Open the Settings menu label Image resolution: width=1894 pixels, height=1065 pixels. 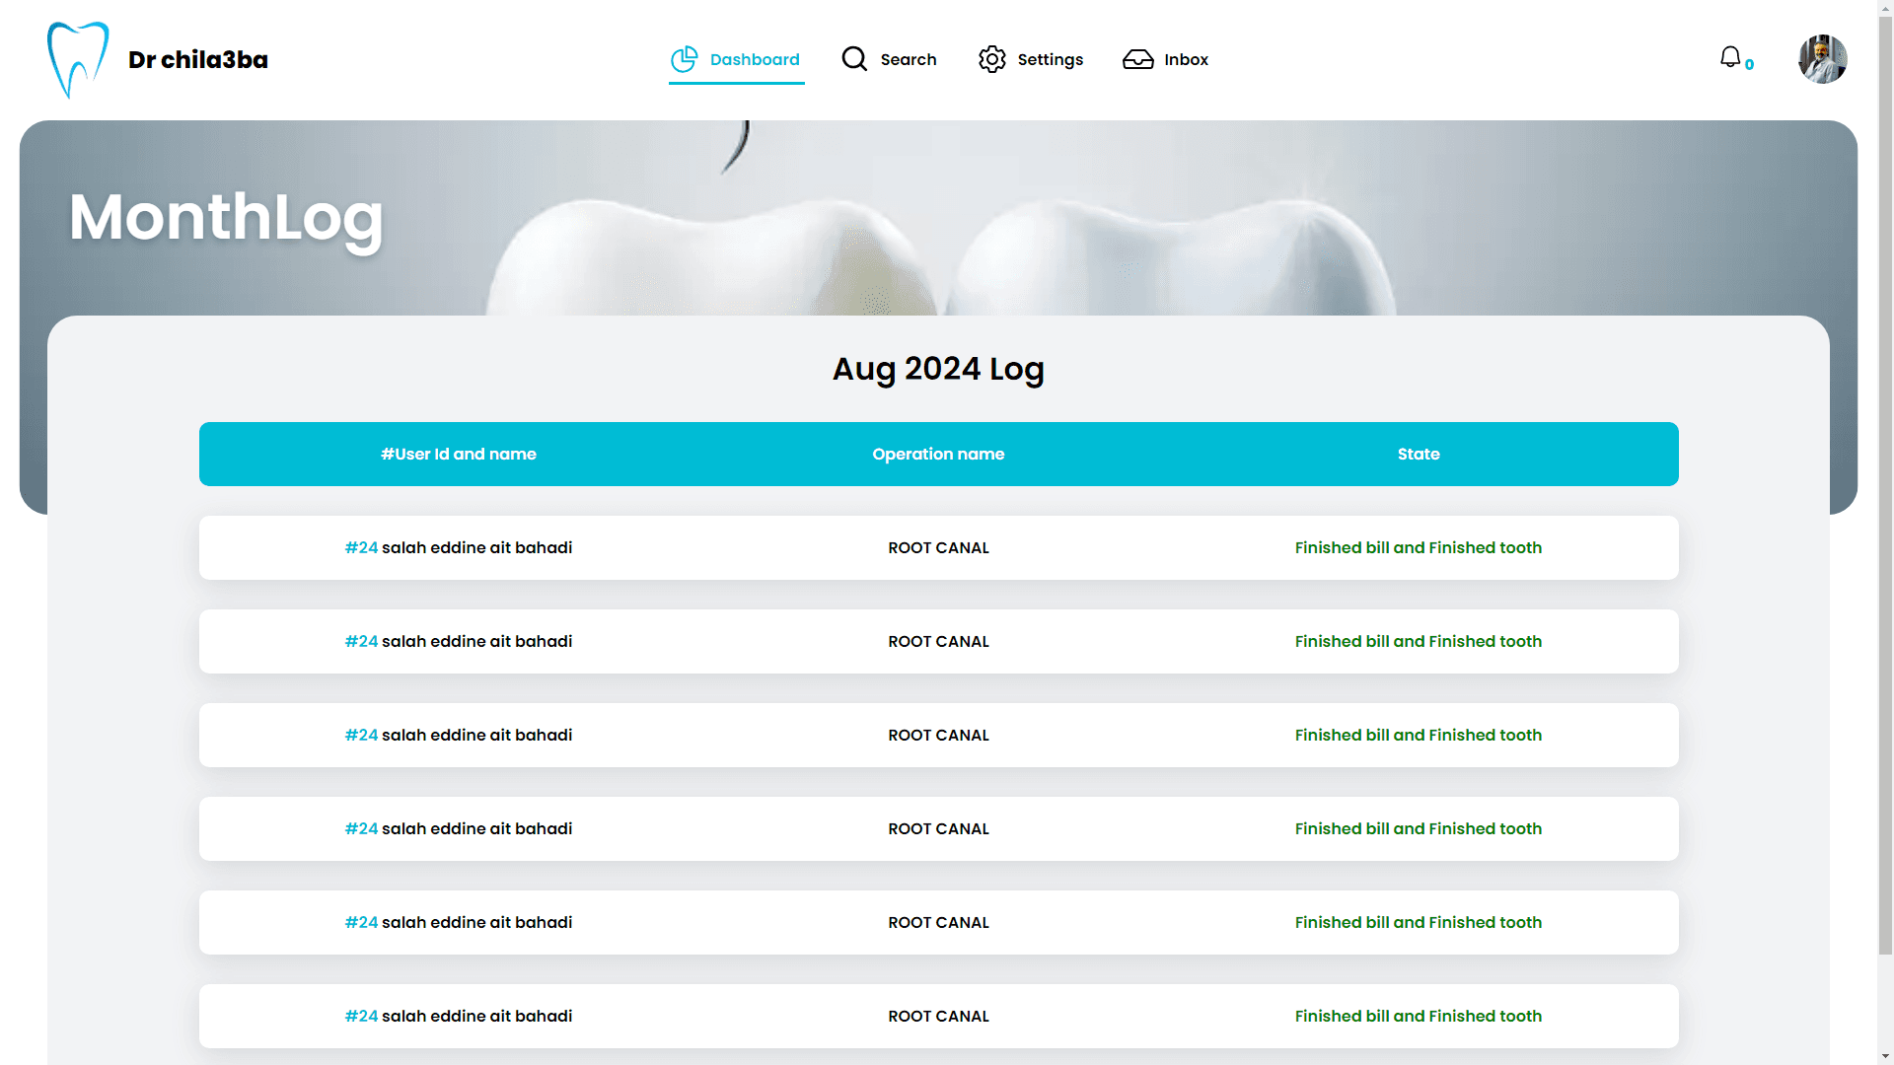(x=1050, y=59)
